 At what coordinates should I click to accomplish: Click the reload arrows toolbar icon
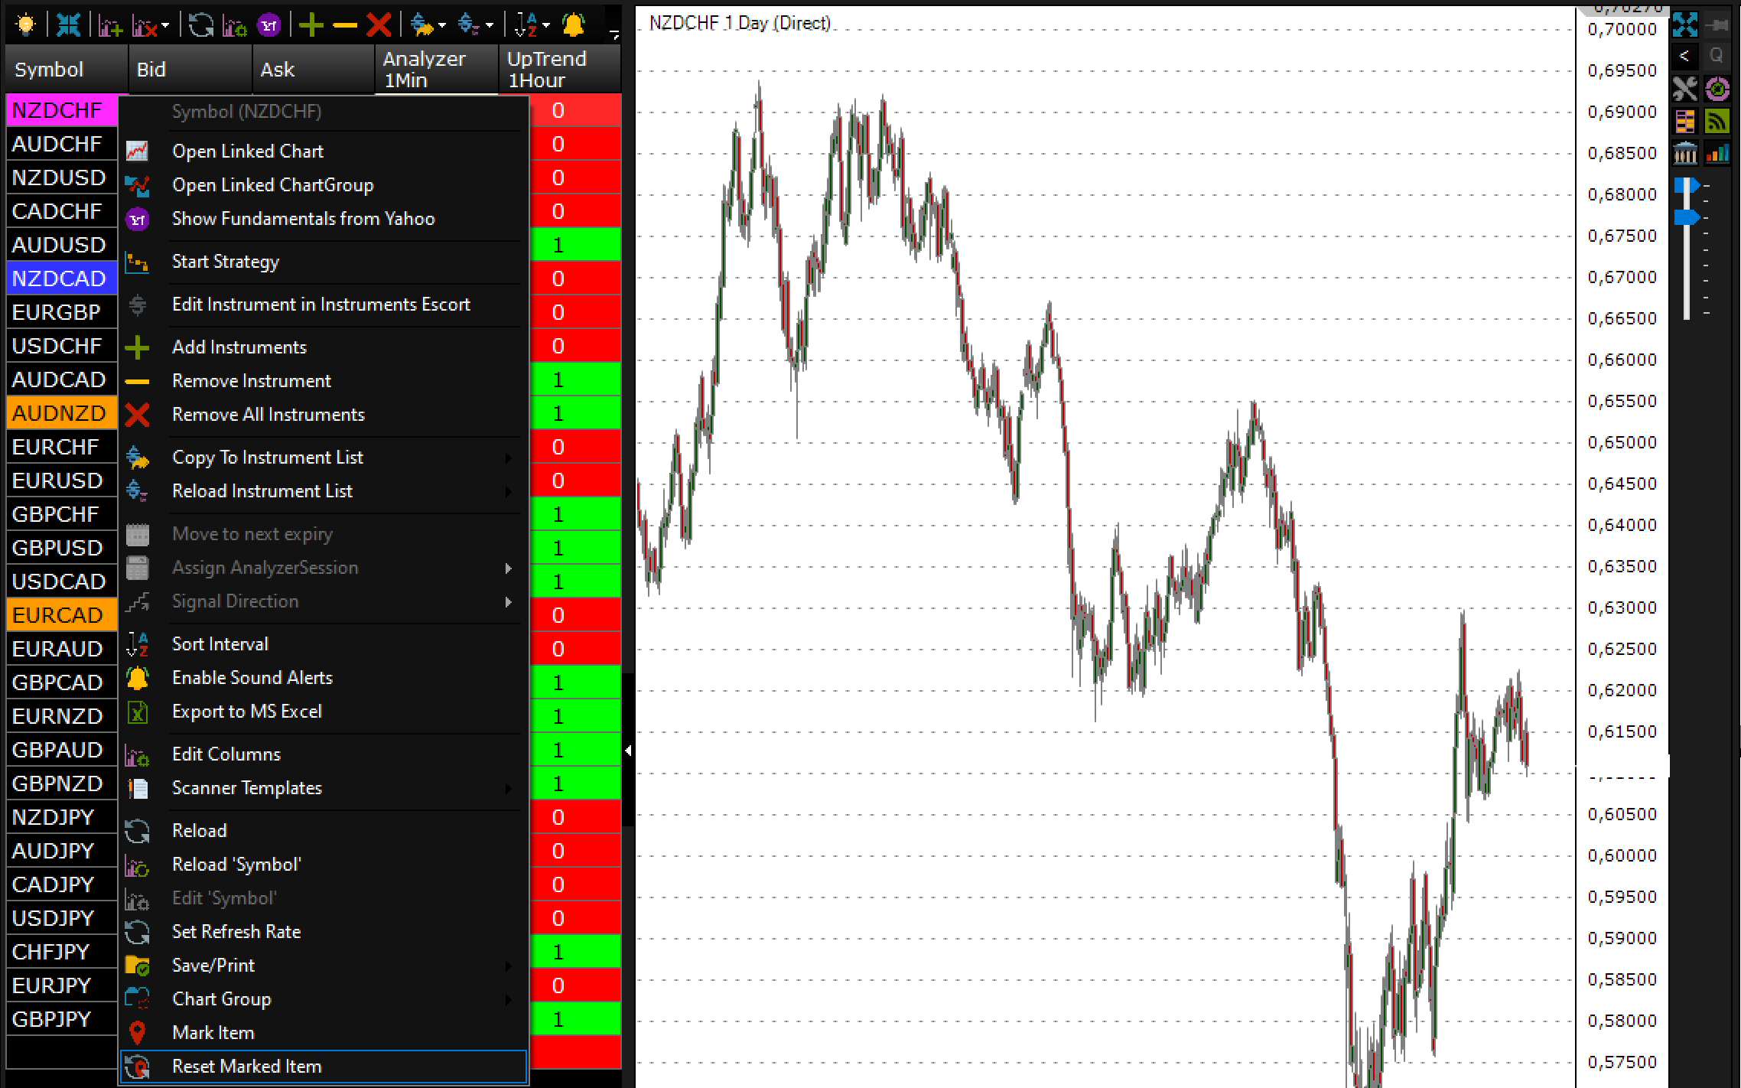pos(200,25)
